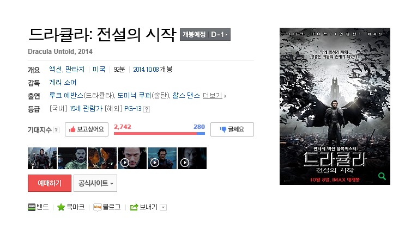Open director 게리 쇼어 link

pyautogui.click(x=63, y=83)
